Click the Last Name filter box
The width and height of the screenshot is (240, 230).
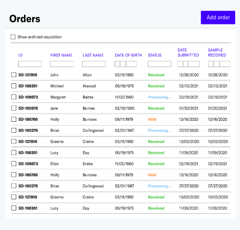point(94,64)
